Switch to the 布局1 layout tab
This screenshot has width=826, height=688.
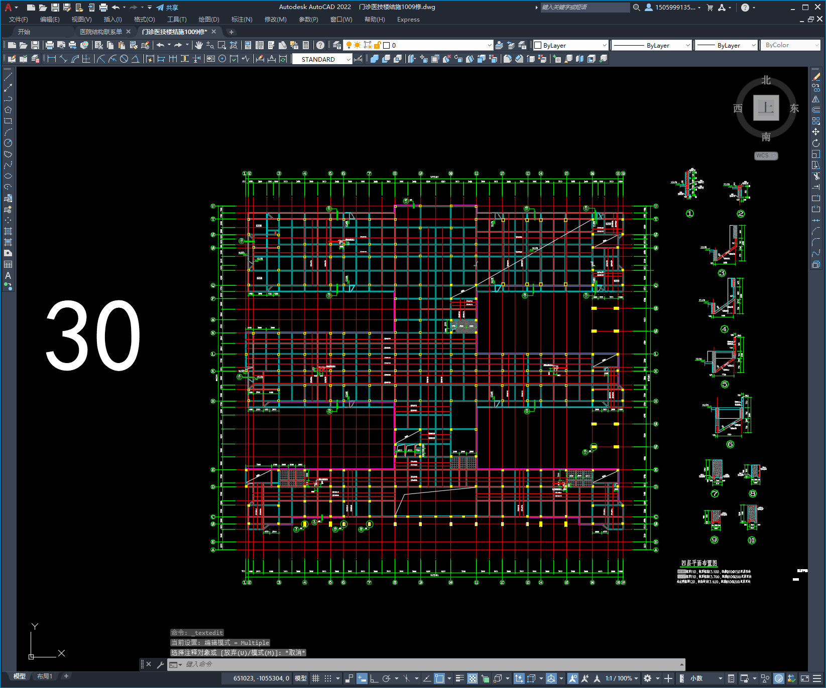pyautogui.click(x=45, y=676)
